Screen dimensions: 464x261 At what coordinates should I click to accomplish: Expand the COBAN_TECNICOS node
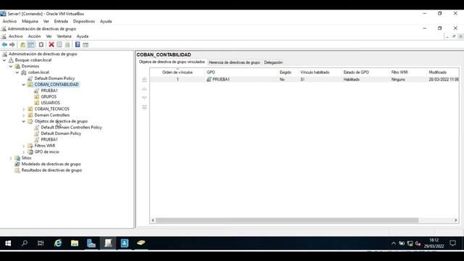[24, 109]
